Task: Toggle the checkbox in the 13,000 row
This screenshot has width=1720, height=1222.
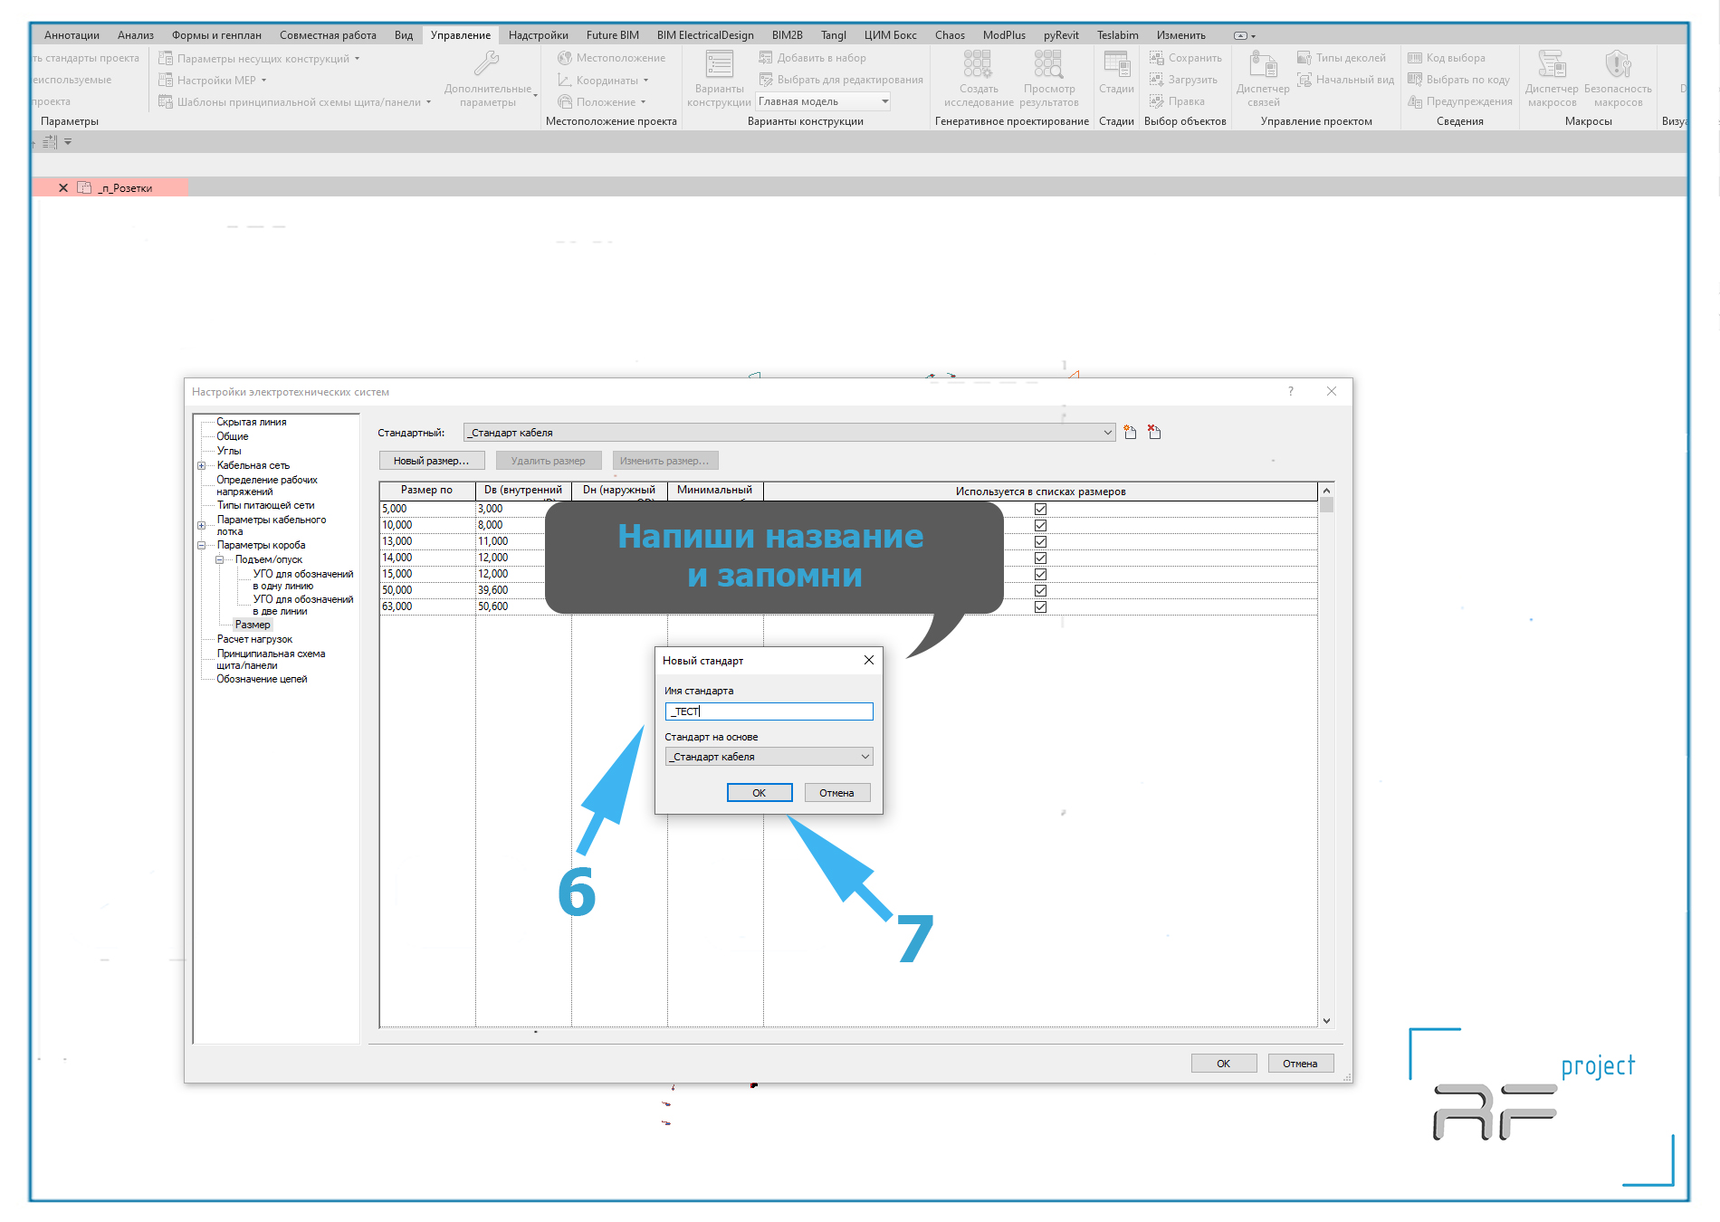Action: 1040,541
